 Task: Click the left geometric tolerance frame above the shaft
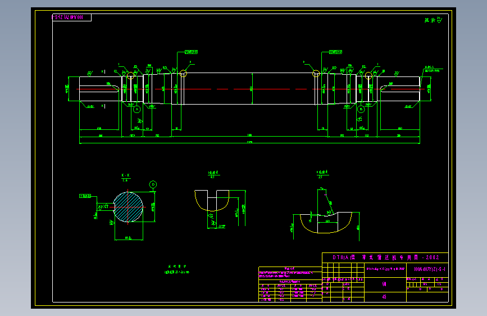(x=192, y=52)
